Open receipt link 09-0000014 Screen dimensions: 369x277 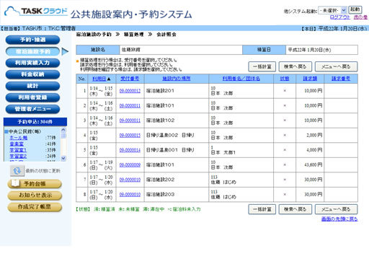pyautogui.click(x=130, y=150)
